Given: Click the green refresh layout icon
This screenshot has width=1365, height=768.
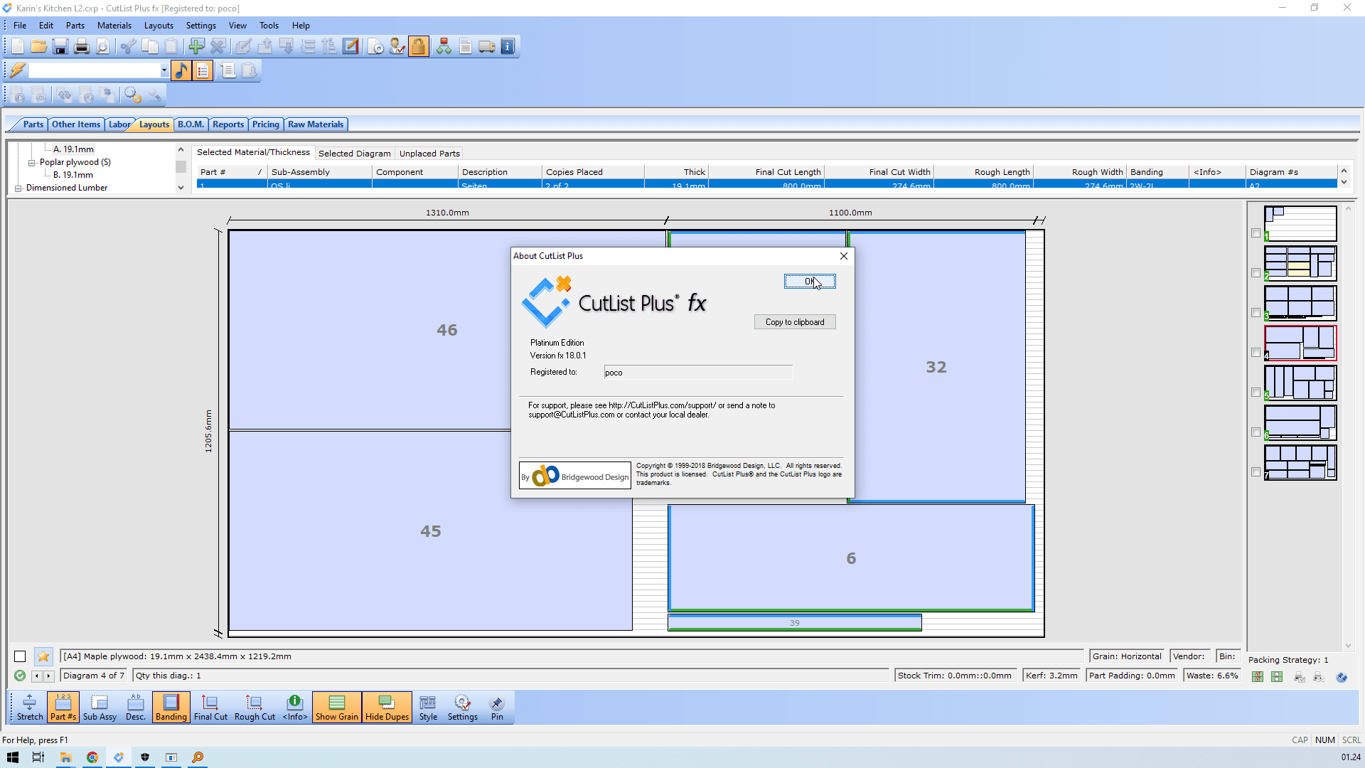Looking at the screenshot, I should click(x=20, y=676).
